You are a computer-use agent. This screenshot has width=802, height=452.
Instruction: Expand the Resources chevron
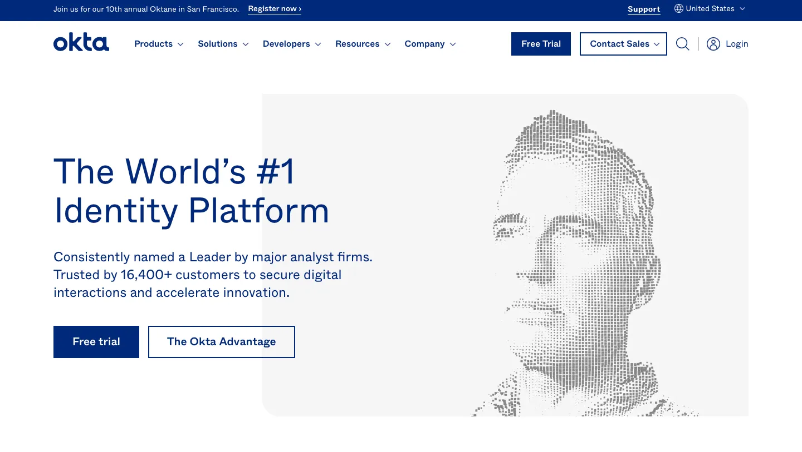(388, 44)
